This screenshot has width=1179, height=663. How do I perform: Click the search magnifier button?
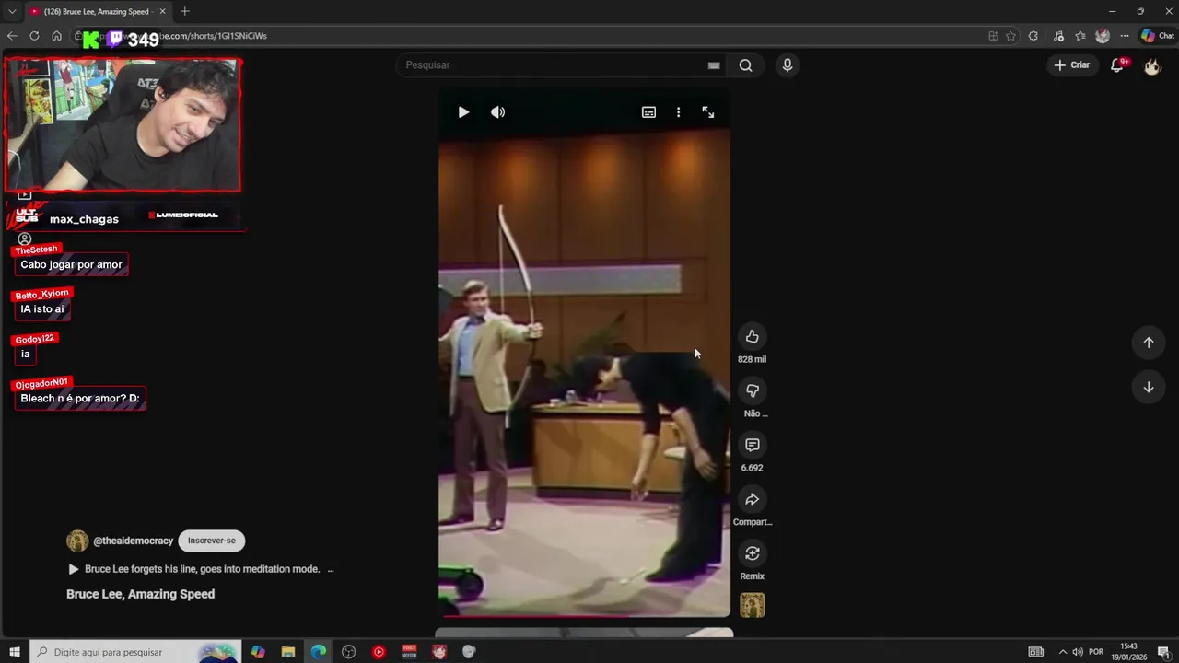pos(745,65)
